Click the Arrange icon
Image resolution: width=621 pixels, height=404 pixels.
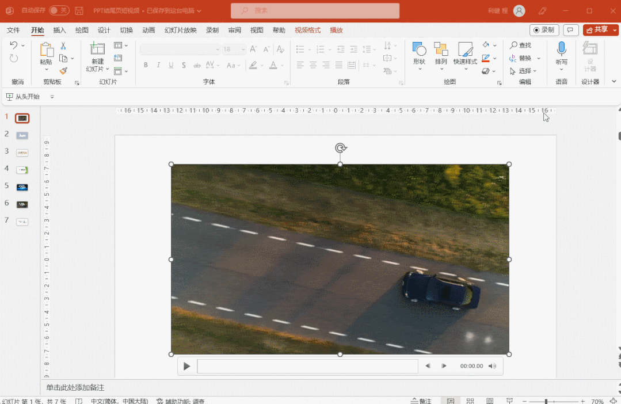click(441, 50)
